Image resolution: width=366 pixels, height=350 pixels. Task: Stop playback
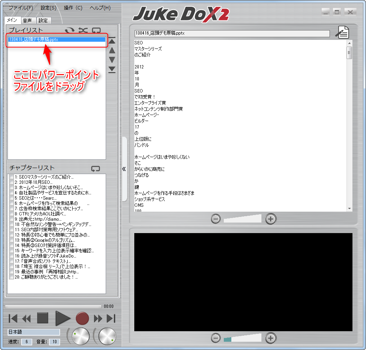43,318
